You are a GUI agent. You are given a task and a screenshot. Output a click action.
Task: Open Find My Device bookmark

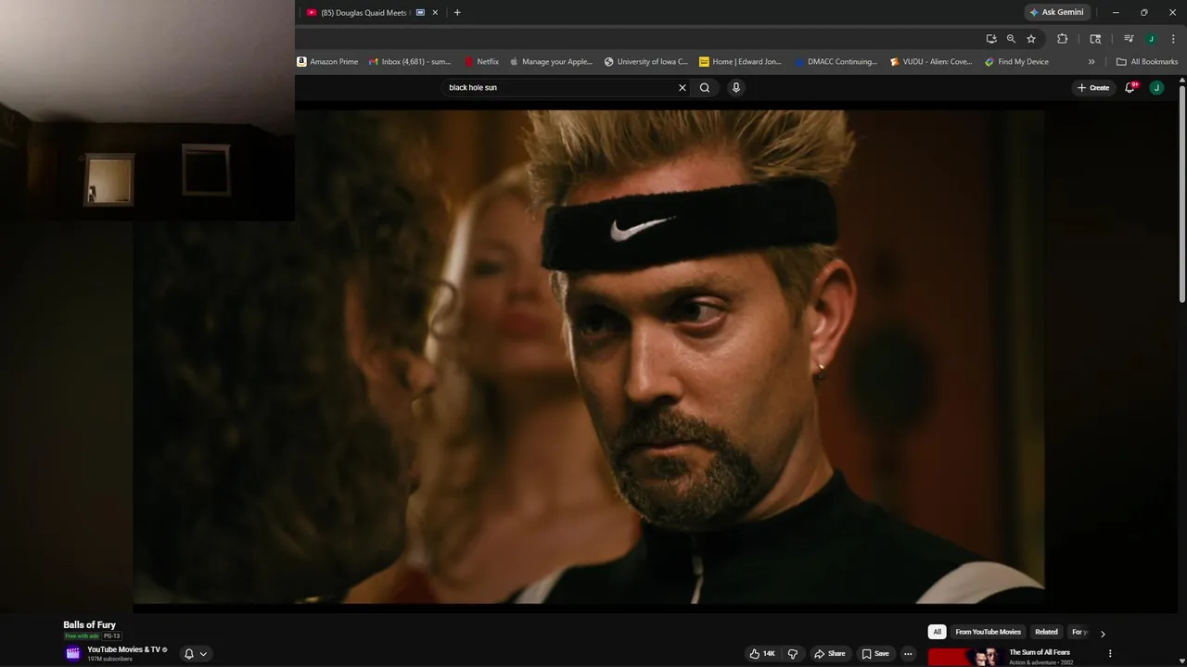click(1016, 62)
